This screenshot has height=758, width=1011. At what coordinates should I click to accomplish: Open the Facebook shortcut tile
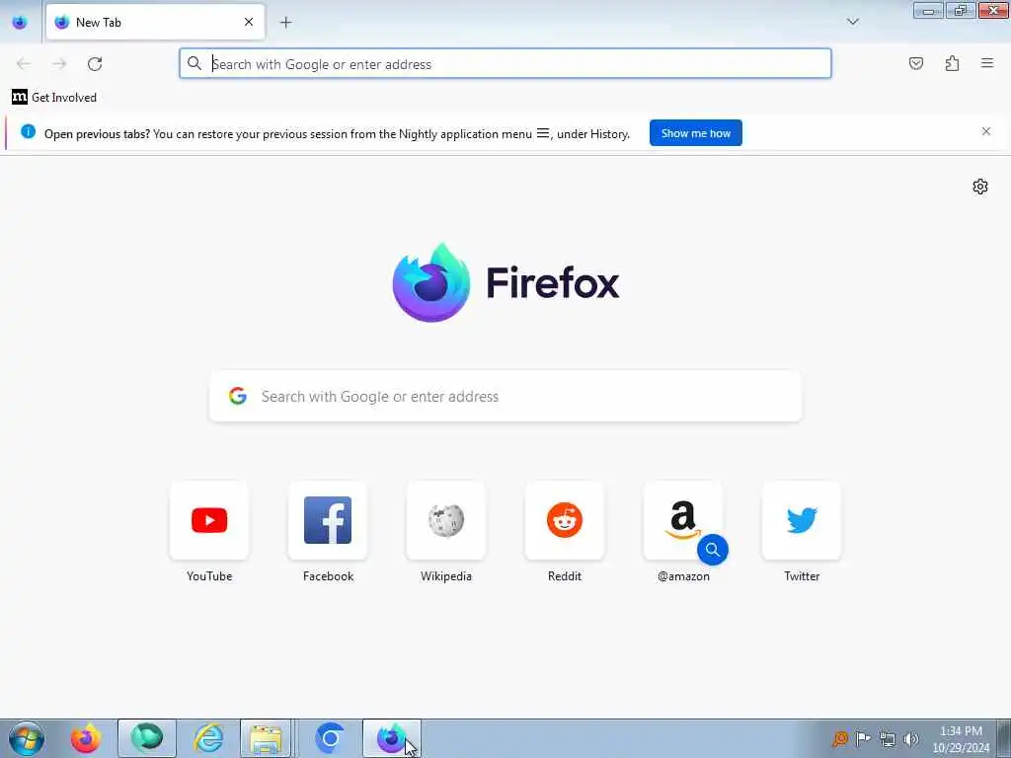click(x=328, y=520)
